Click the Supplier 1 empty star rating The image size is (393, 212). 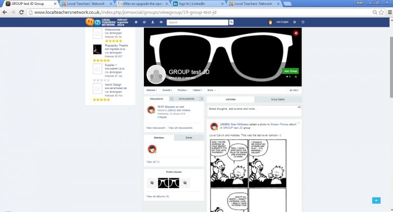click(101, 80)
